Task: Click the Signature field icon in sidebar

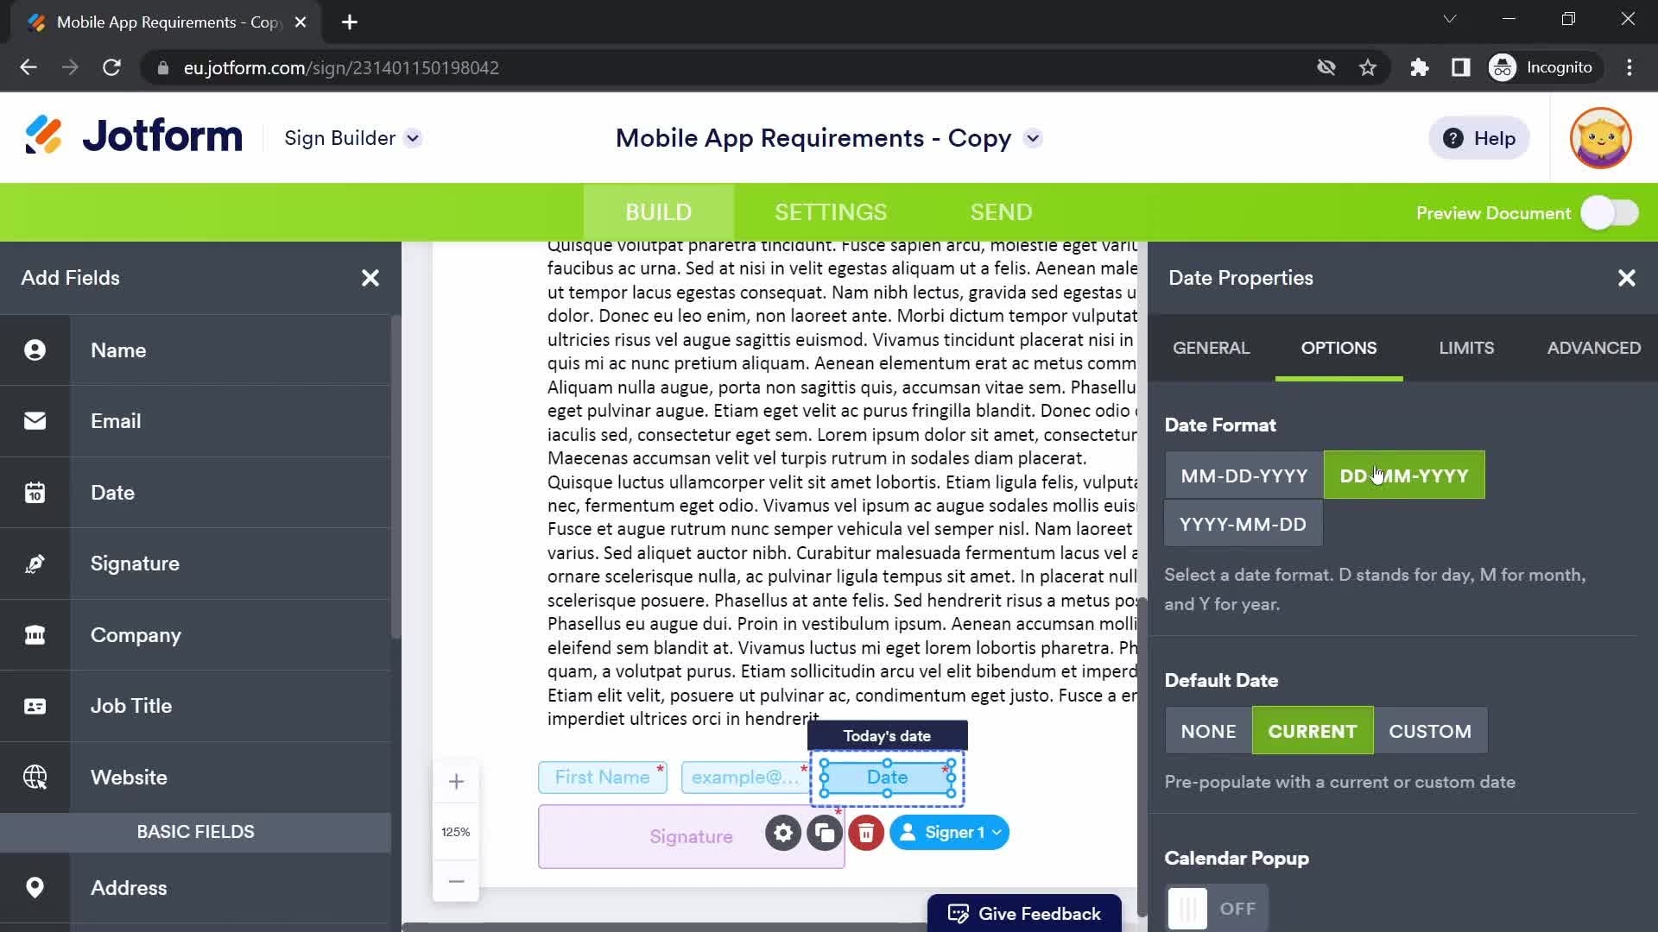Action: coord(35,562)
